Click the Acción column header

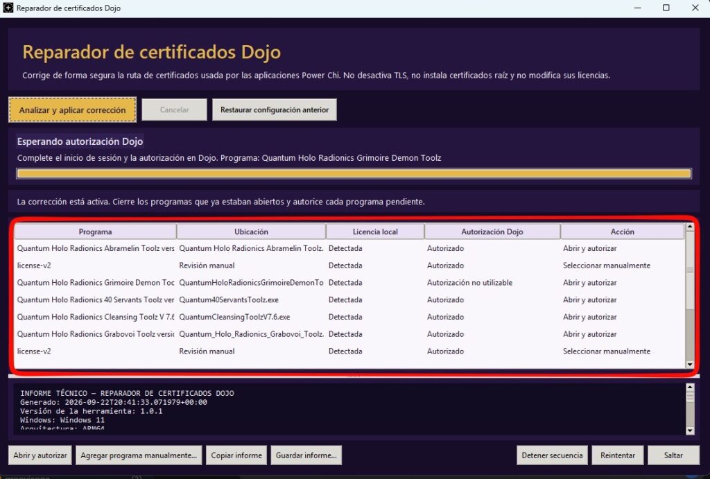(622, 232)
